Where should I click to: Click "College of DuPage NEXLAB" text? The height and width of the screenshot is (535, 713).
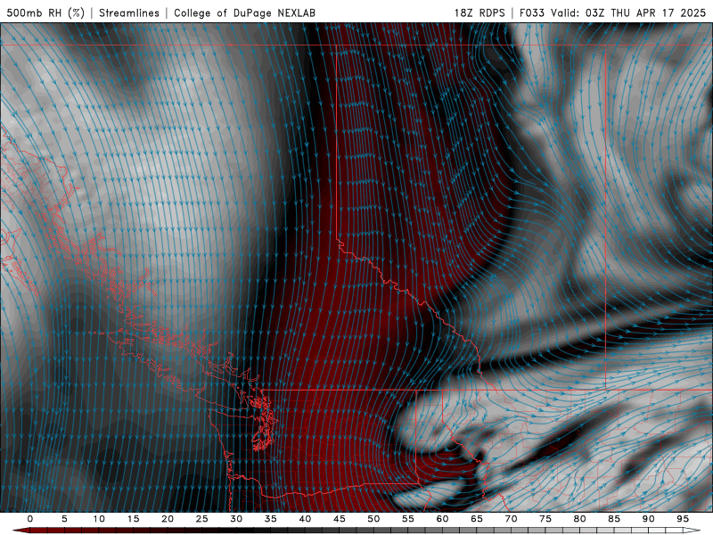pyautogui.click(x=244, y=12)
